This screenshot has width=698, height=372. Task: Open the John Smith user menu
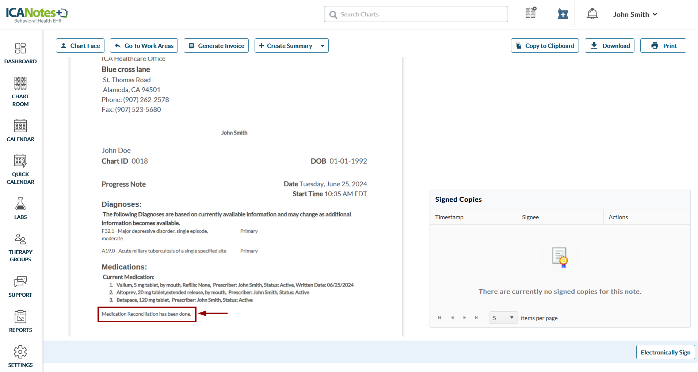coord(635,15)
